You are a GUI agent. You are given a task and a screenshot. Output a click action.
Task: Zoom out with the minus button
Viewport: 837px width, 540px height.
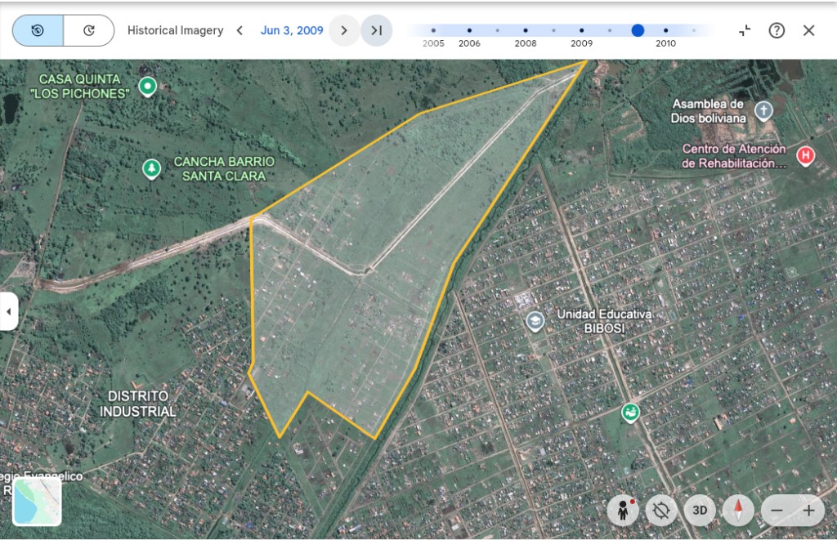(777, 511)
